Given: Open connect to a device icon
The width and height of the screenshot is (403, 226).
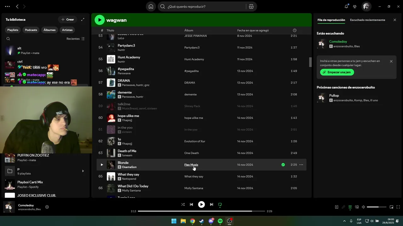Looking at the screenshot, I should (x=357, y=207).
